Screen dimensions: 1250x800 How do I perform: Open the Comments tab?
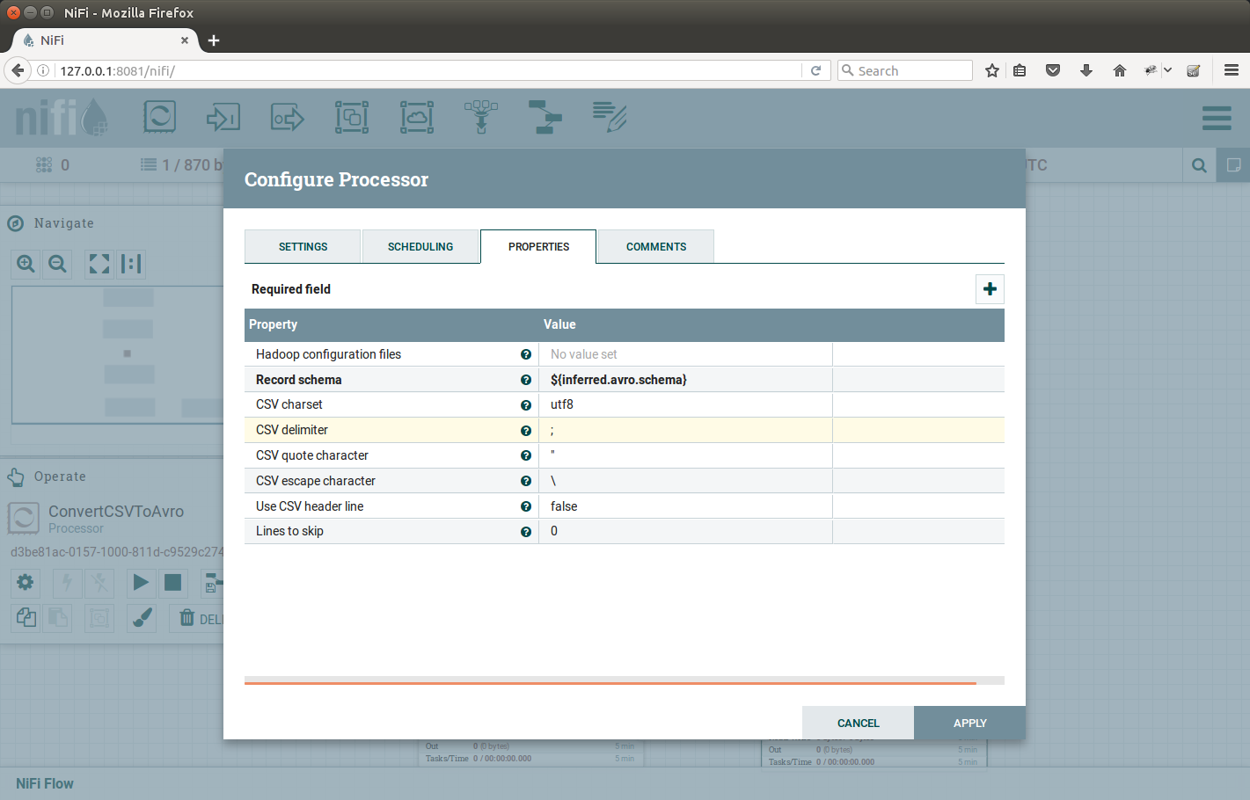click(x=656, y=247)
